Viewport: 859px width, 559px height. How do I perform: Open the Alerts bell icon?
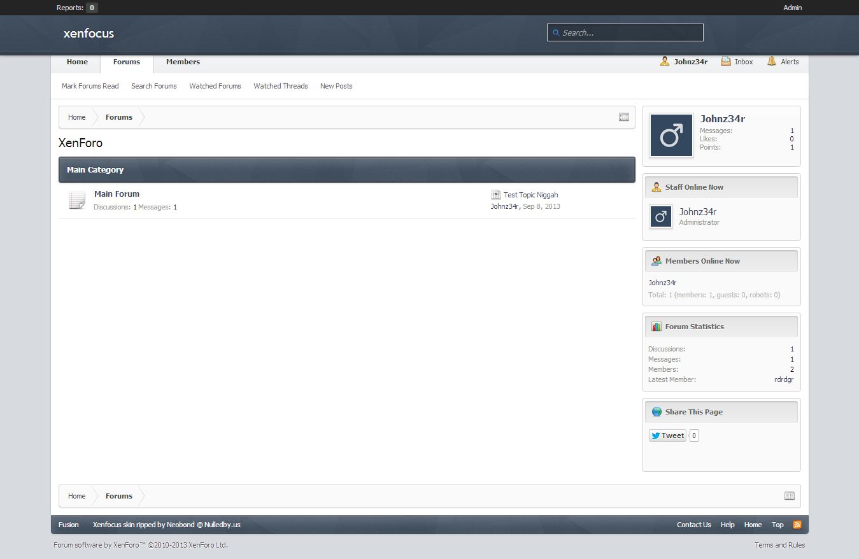click(772, 62)
